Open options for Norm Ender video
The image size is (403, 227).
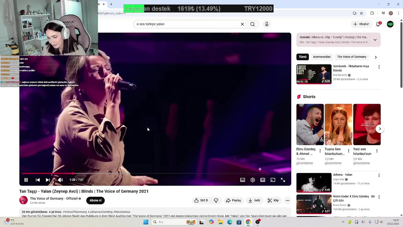pyautogui.click(x=379, y=197)
